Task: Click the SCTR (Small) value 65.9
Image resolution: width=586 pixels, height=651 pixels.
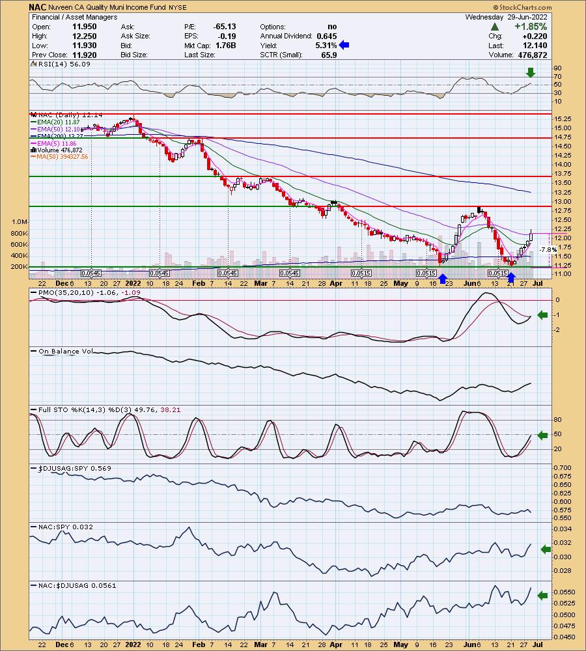Action: click(x=329, y=55)
